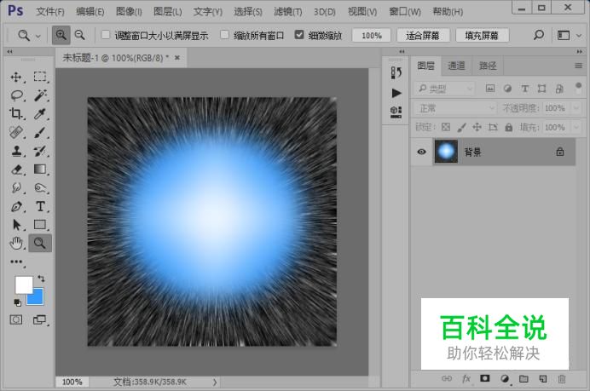Open the opacity 不透明度 dropdown arrow
This screenshot has height=391, width=590.
[x=576, y=108]
